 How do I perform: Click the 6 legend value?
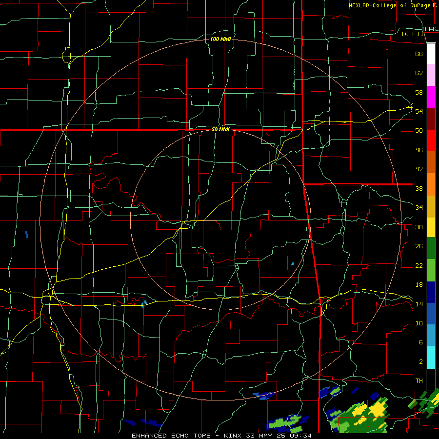pyautogui.click(x=420, y=342)
